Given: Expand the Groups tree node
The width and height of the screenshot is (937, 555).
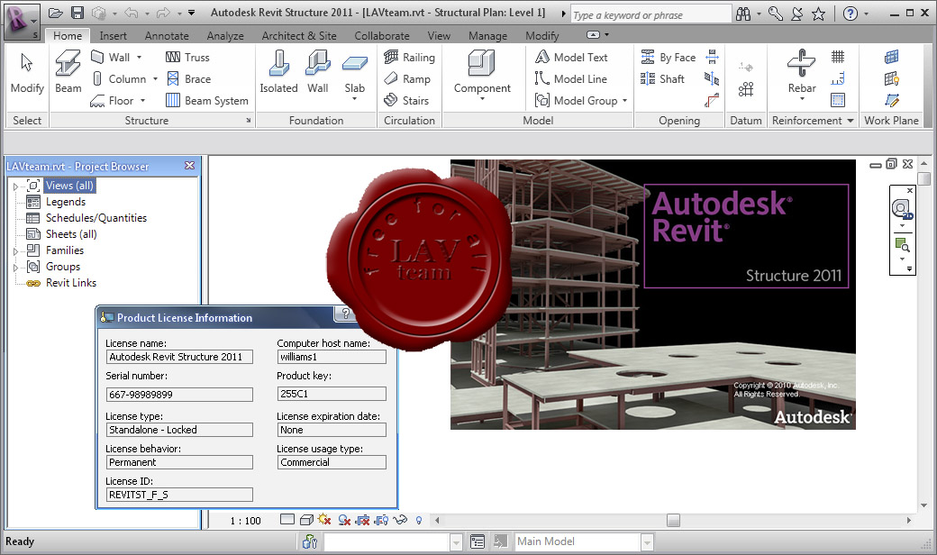Looking at the screenshot, I should tap(15, 268).
